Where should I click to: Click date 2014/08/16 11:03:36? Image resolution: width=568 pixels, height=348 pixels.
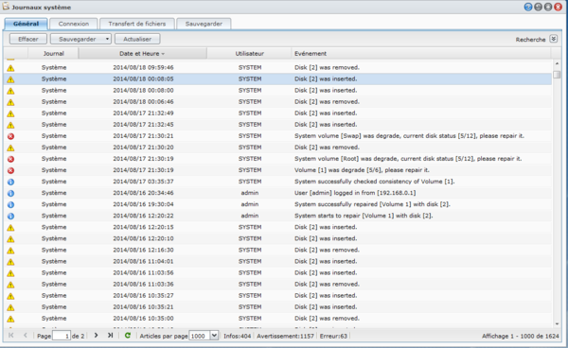point(143,284)
